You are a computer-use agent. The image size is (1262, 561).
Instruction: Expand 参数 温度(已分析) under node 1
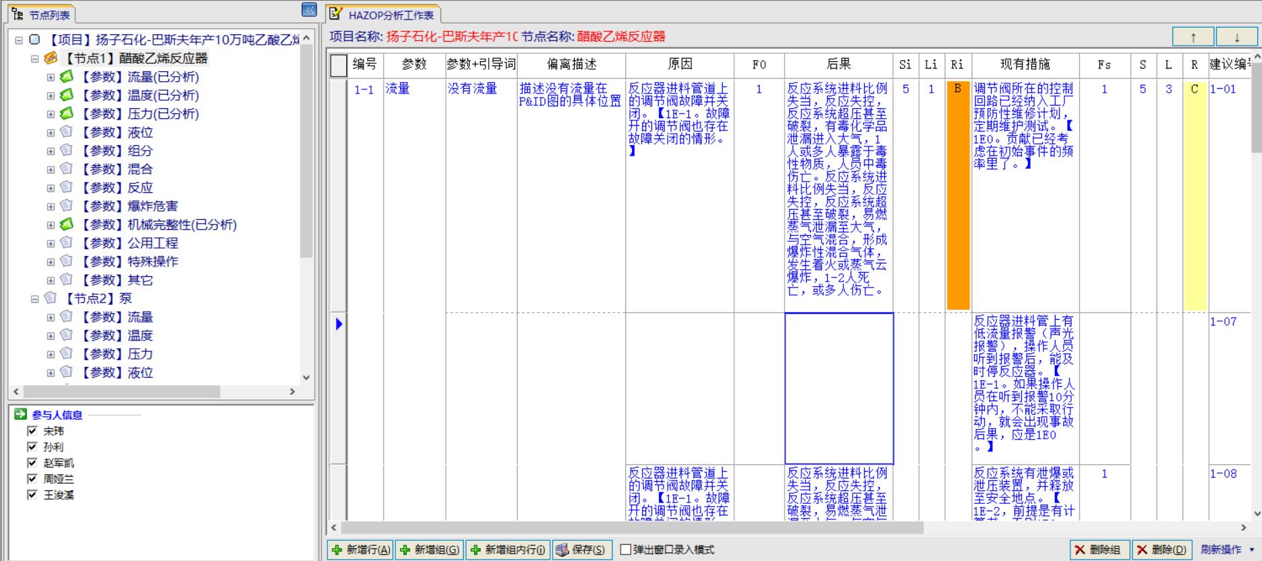click(x=50, y=96)
